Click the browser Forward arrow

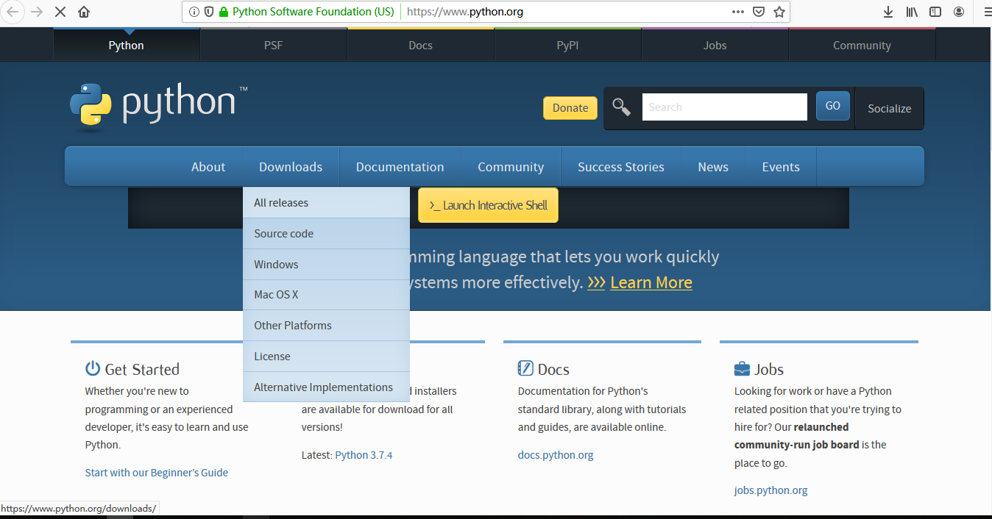coord(37,12)
